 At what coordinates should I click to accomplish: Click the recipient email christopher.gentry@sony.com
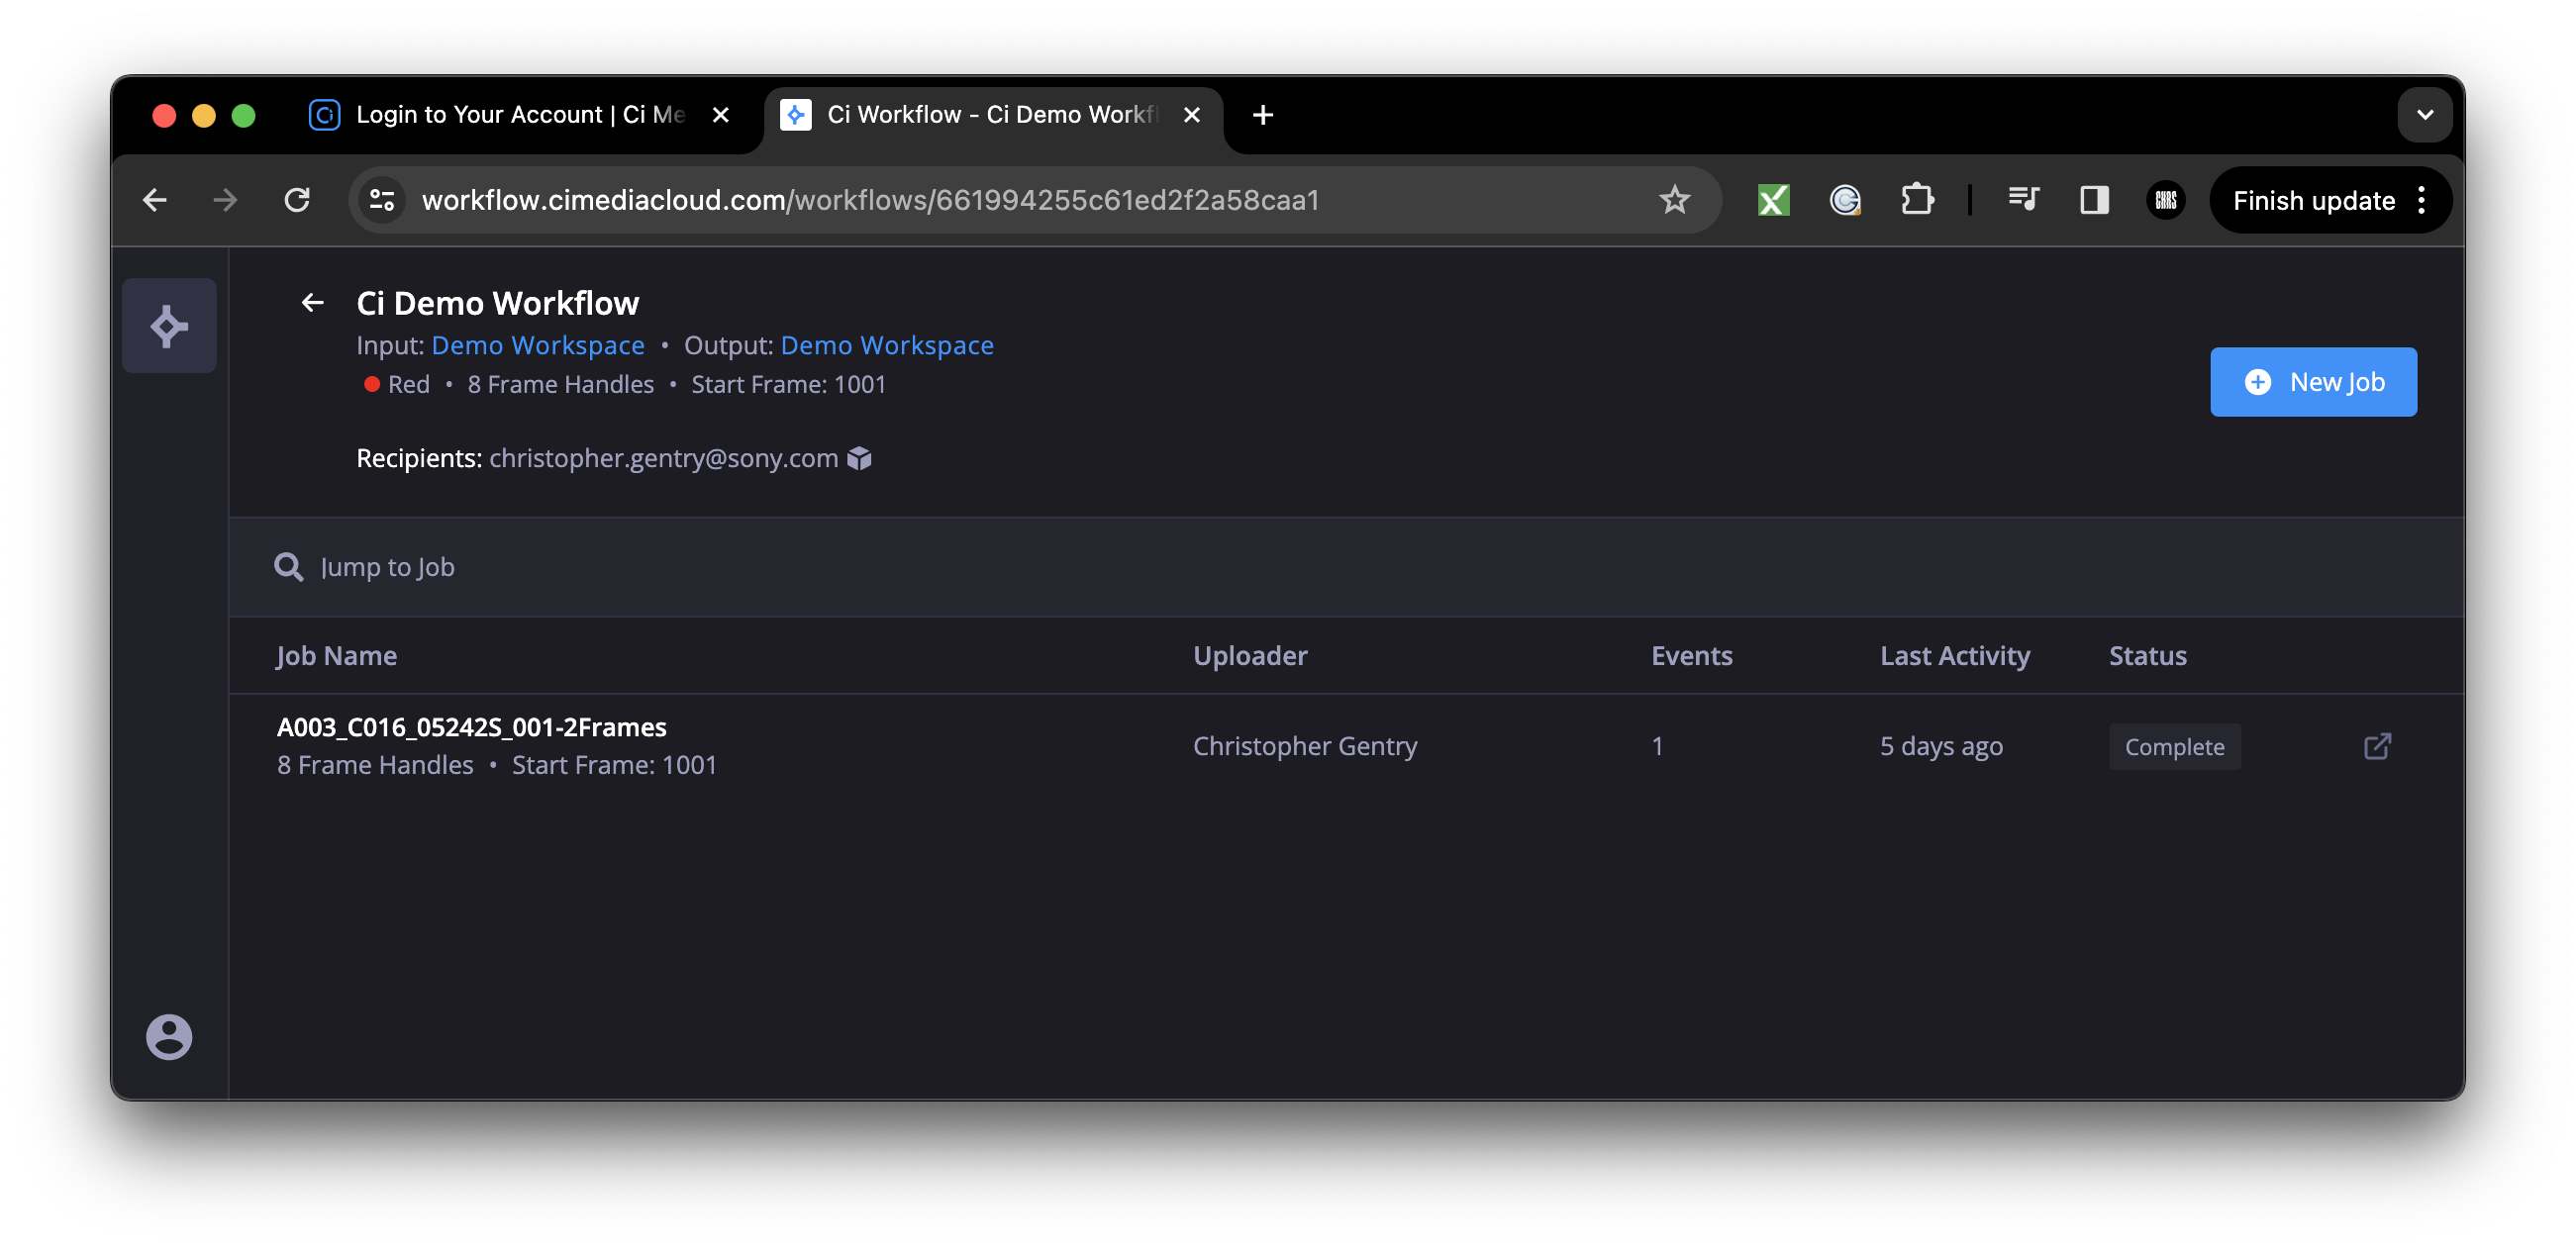tap(663, 458)
